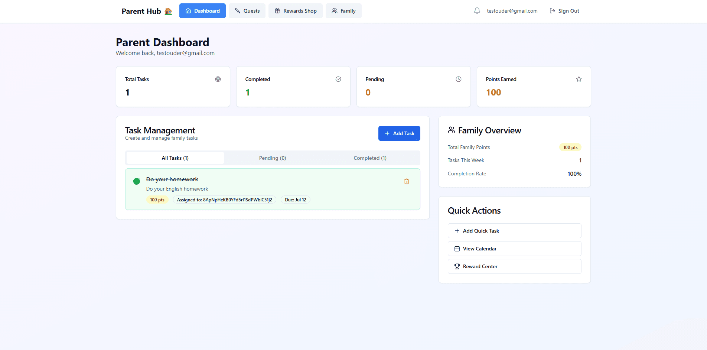Open View Calendar quick action

514,249
